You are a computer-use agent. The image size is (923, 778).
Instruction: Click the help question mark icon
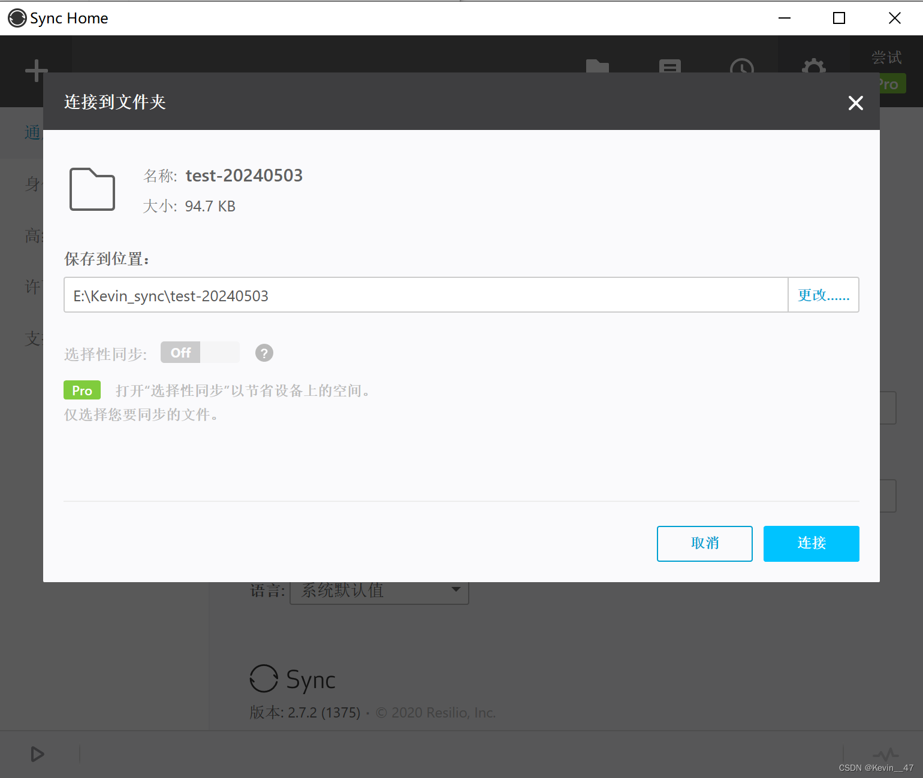pyautogui.click(x=264, y=353)
